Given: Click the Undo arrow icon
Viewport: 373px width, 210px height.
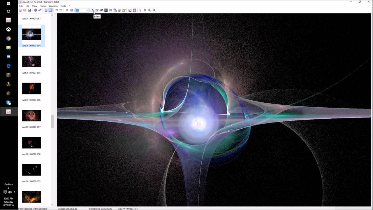Looking at the screenshot, I should tap(57, 10).
